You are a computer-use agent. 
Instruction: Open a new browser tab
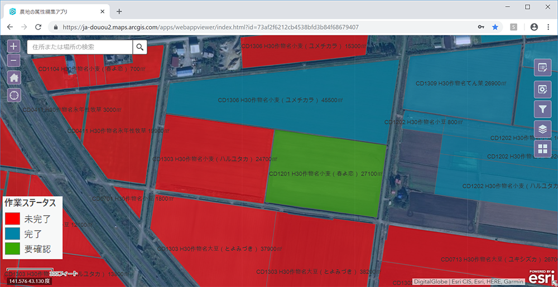coord(119,11)
